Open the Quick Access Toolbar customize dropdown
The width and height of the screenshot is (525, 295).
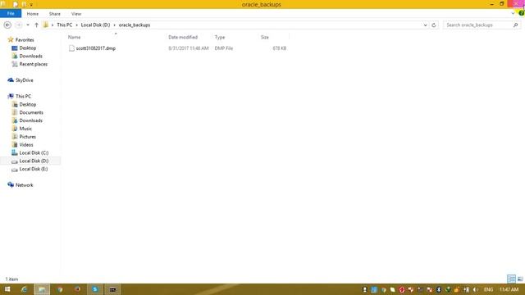(x=31, y=5)
